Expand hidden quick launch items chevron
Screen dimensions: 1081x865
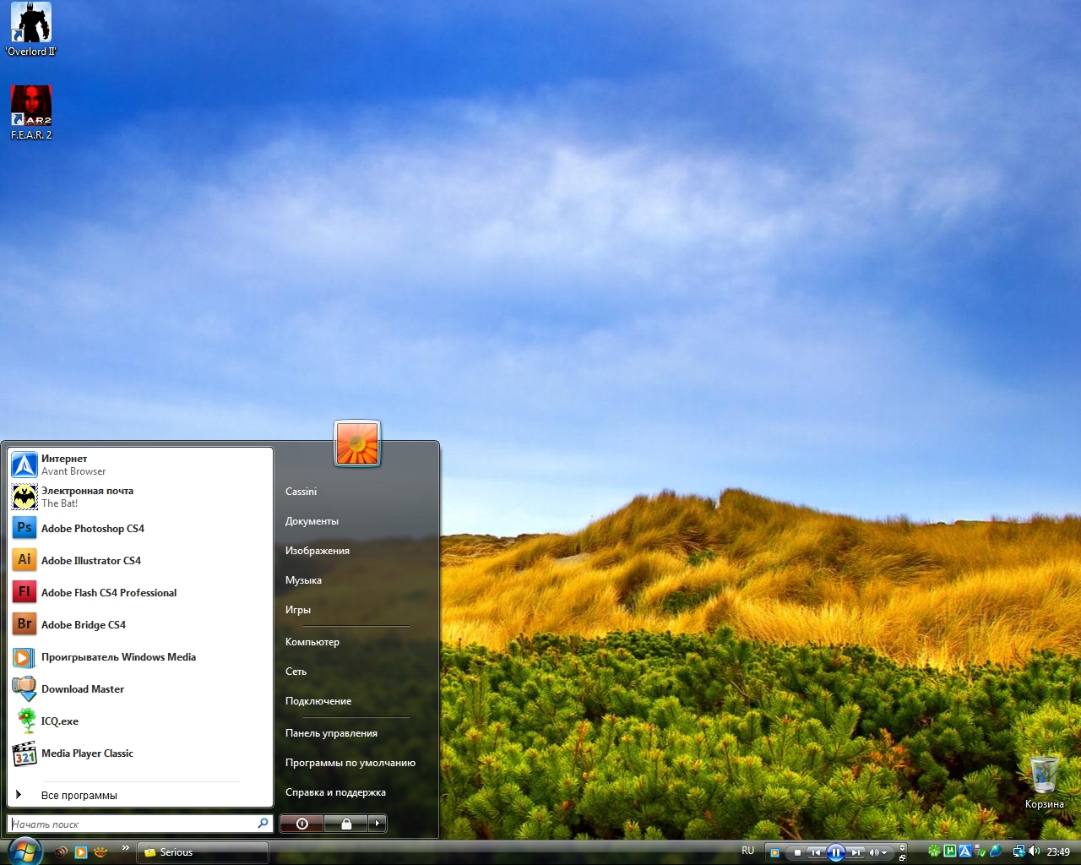(x=126, y=847)
